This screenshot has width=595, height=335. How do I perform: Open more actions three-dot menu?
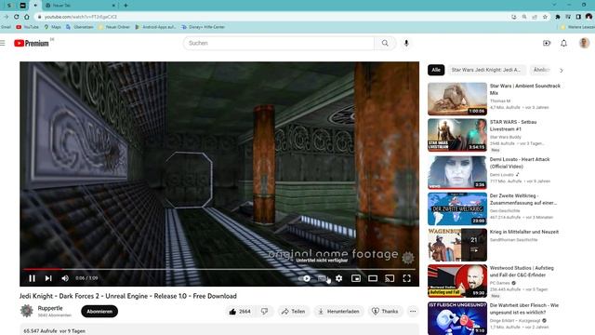click(x=413, y=312)
